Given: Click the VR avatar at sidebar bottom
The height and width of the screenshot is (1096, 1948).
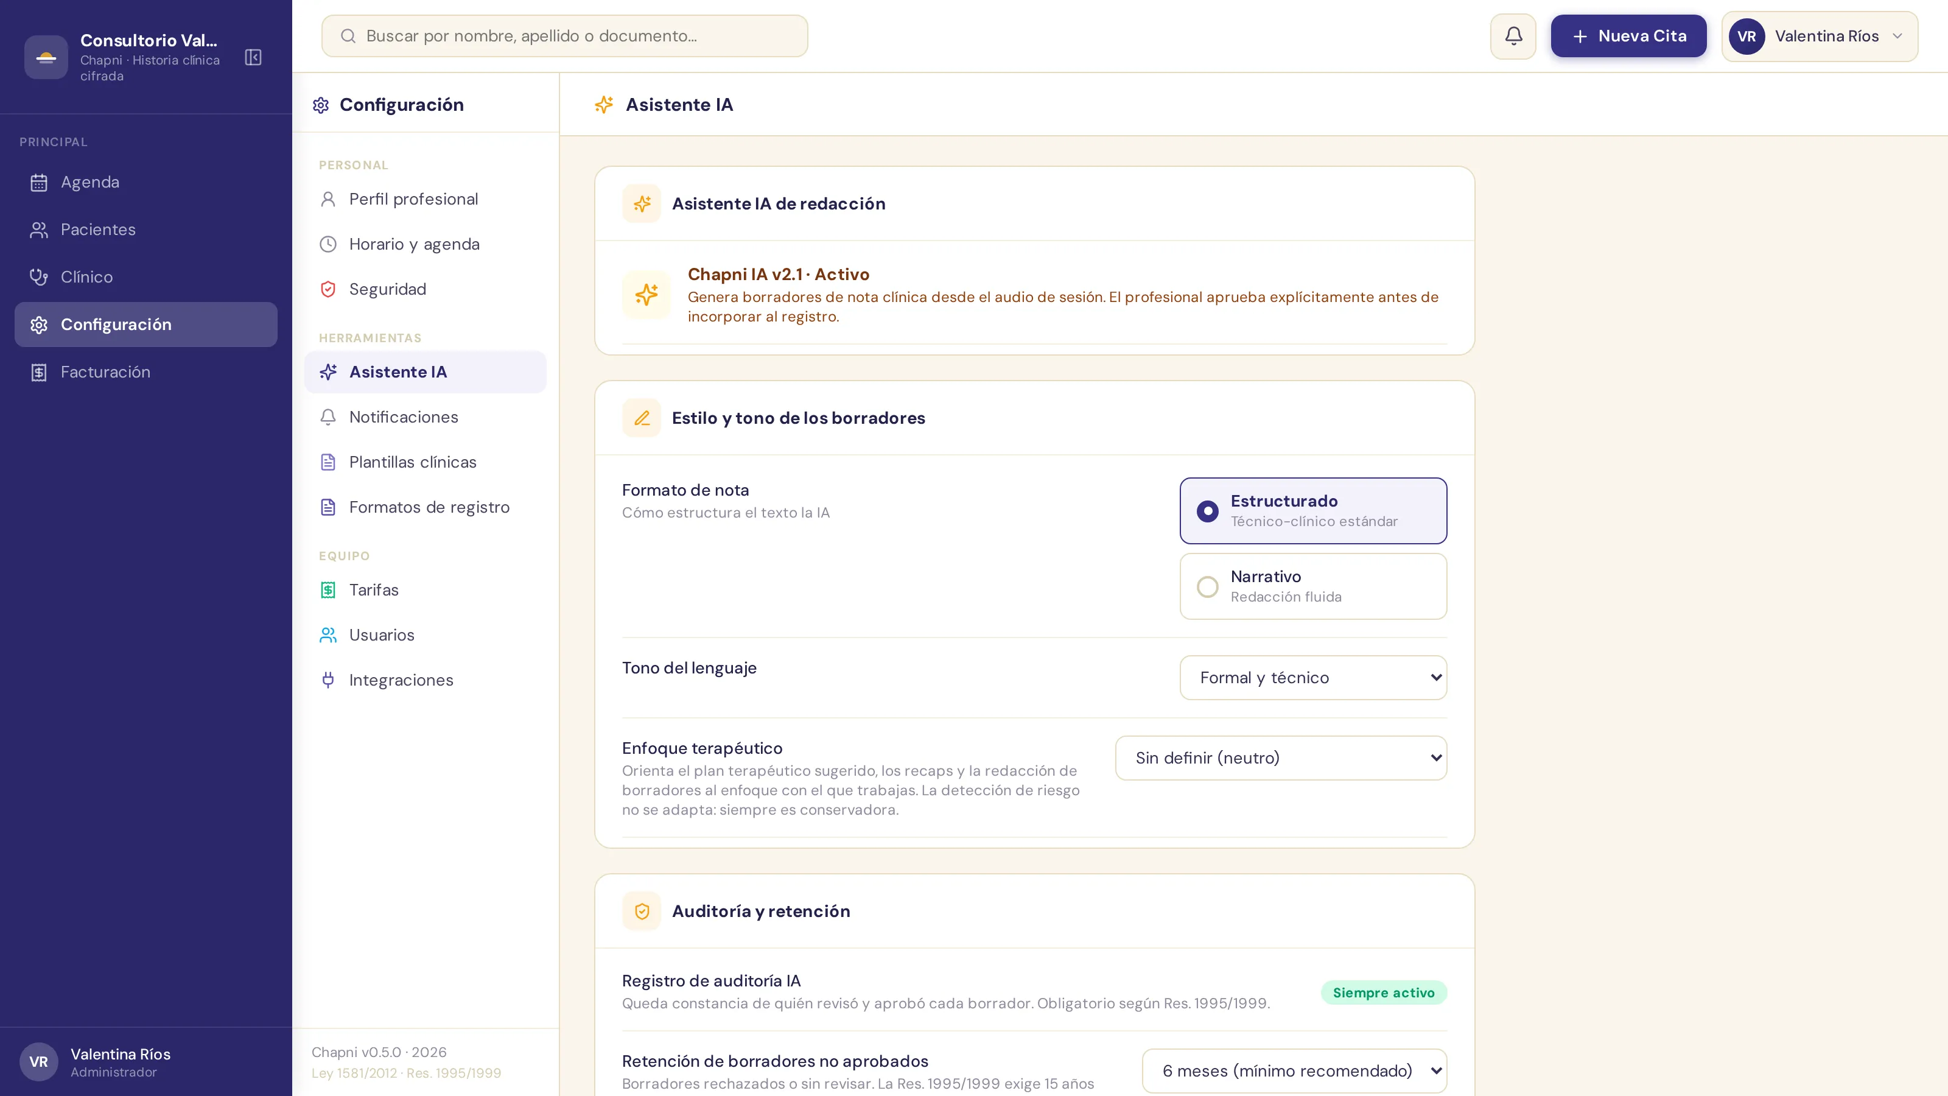Looking at the screenshot, I should point(38,1062).
